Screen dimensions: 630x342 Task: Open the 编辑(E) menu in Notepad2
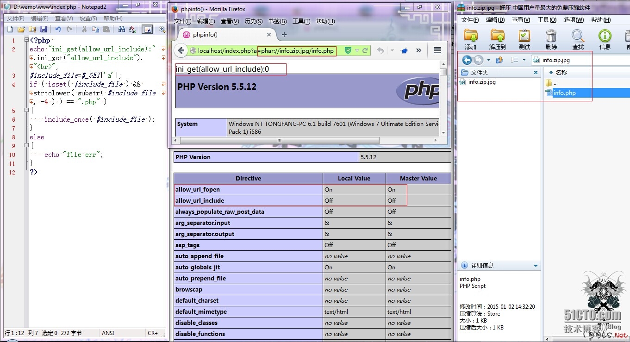40,19
